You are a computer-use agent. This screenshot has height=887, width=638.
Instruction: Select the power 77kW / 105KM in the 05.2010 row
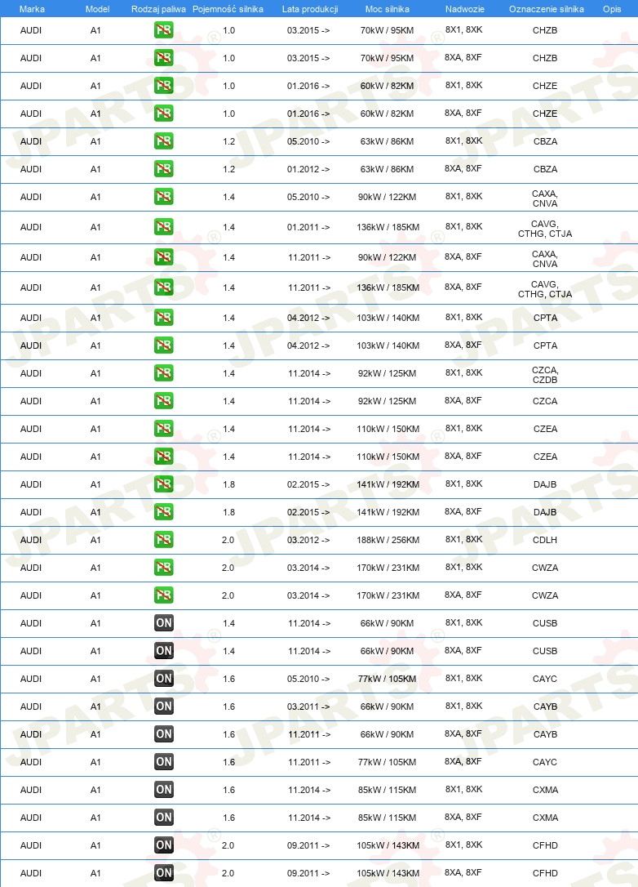(x=387, y=678)
